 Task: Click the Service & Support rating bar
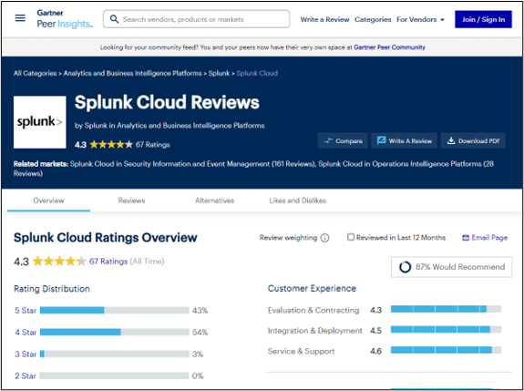click(447, 350)
